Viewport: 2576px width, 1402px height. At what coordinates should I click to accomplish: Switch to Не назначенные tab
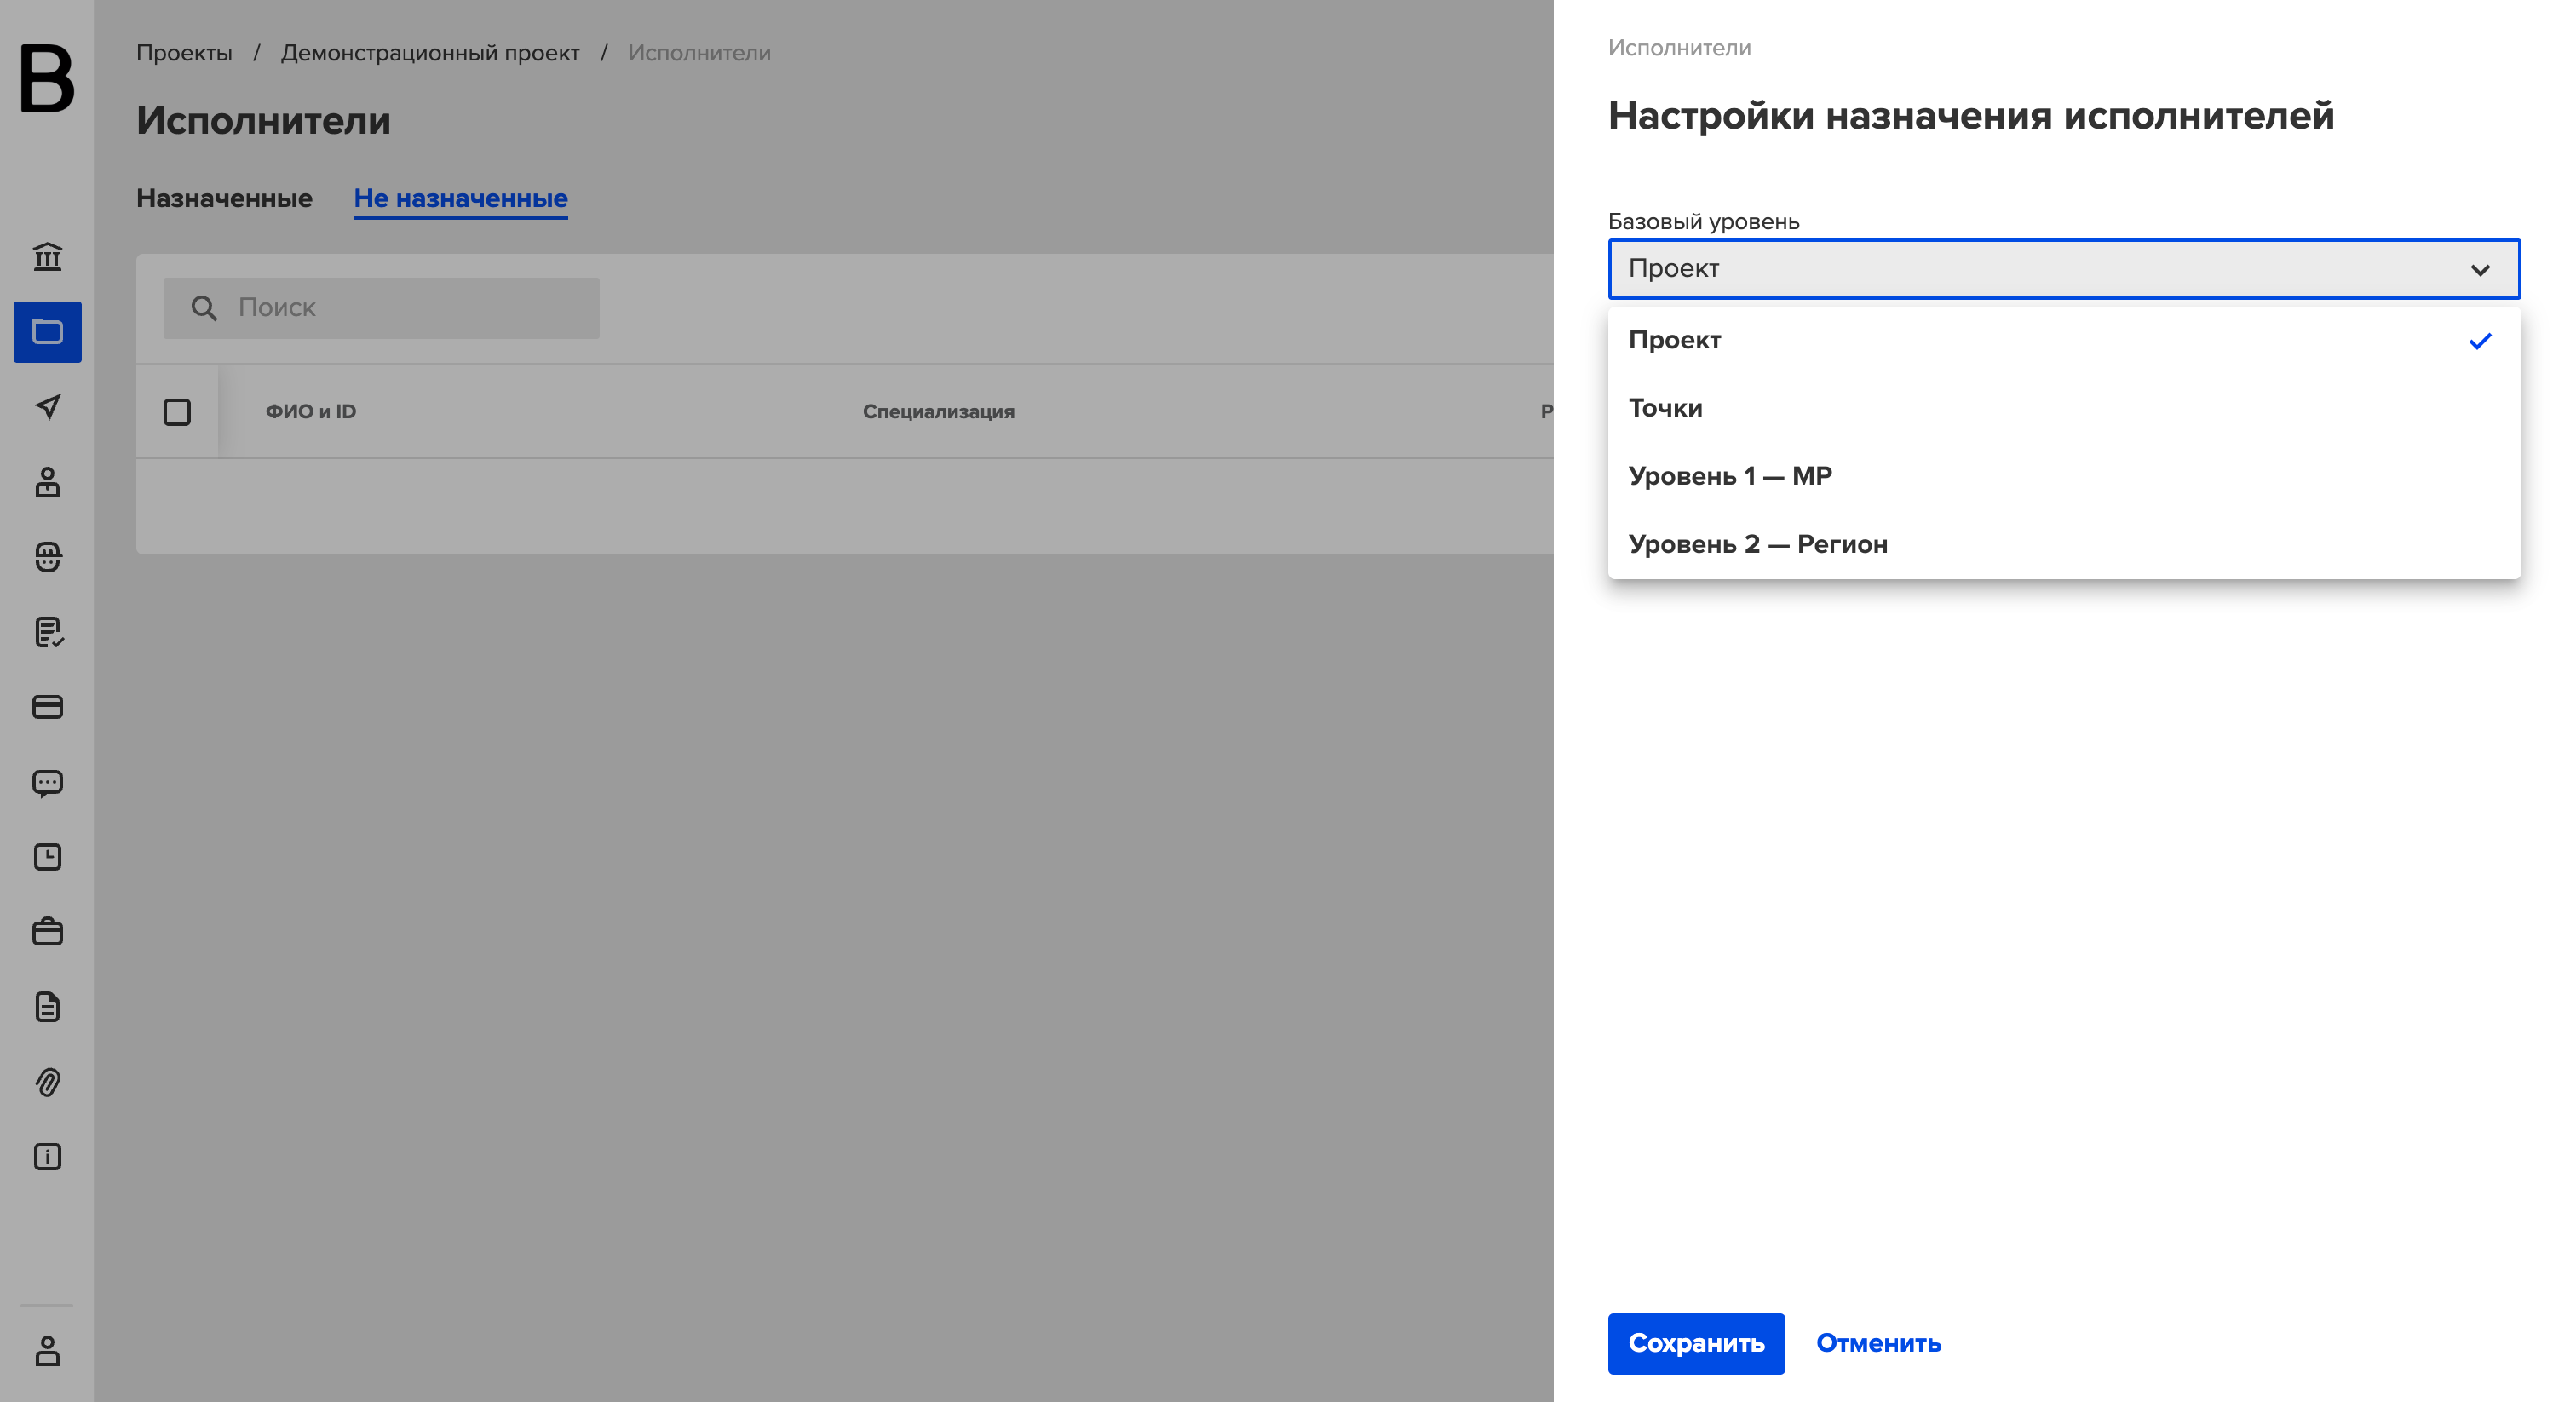pyautogui.click(x=461, y=198)
